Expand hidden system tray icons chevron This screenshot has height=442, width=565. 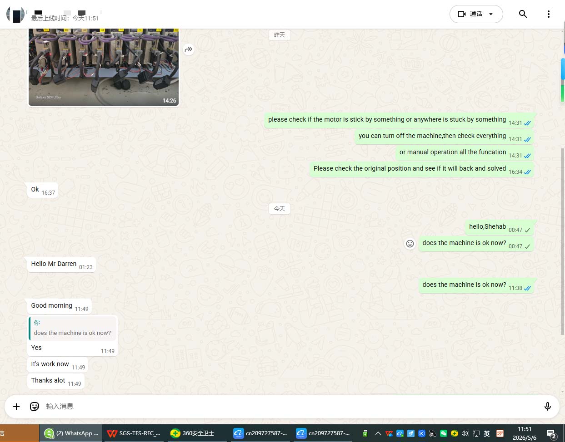[378, 434]
